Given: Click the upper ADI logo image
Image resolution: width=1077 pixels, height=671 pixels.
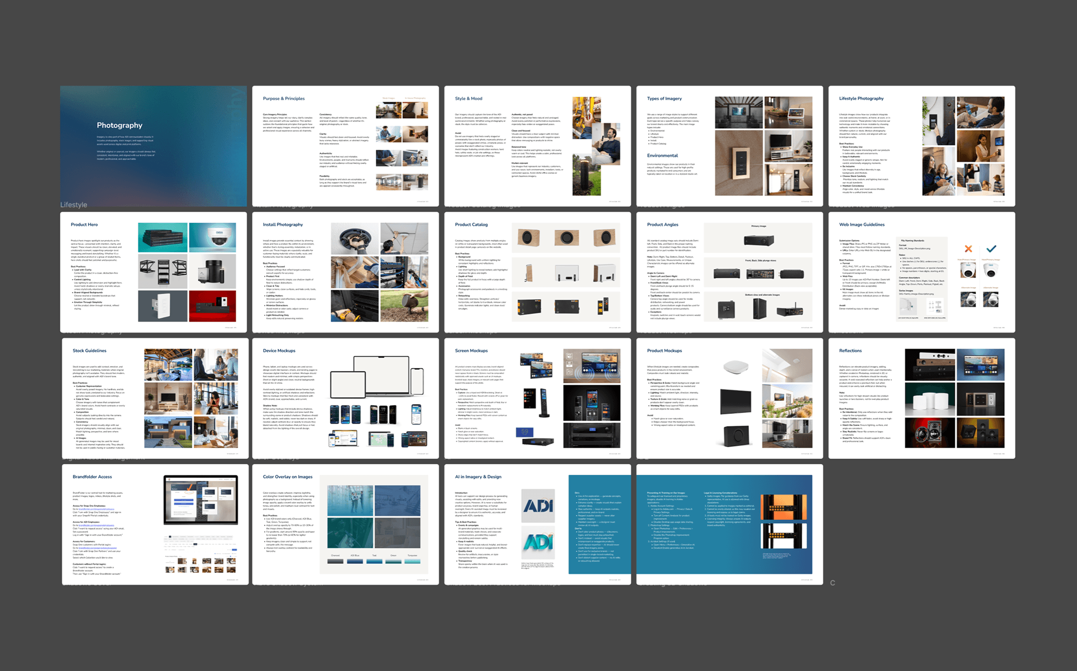Looking at the screenshot, I should click(538, 506).
